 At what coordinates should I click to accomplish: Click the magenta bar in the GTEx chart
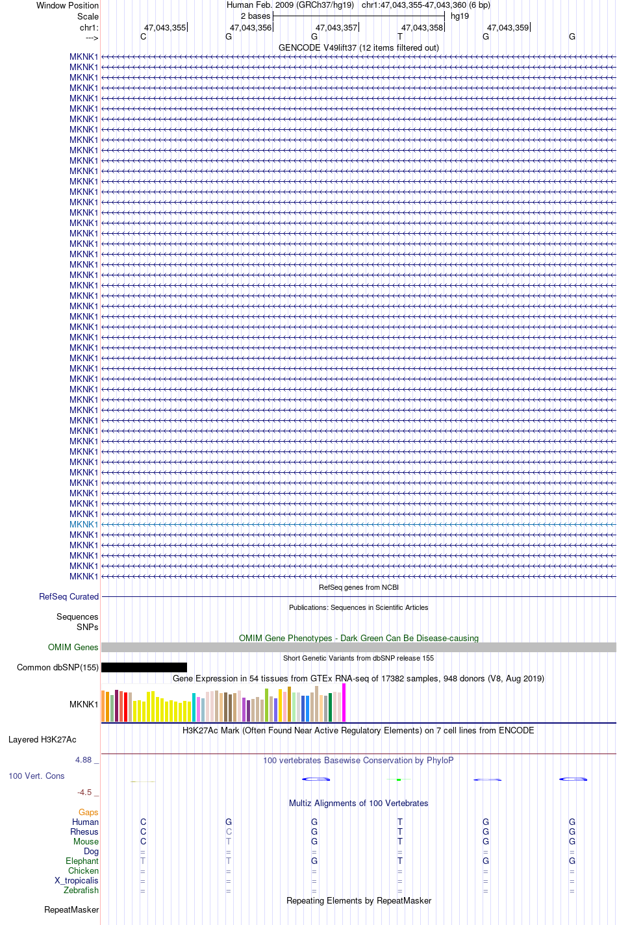344,703
